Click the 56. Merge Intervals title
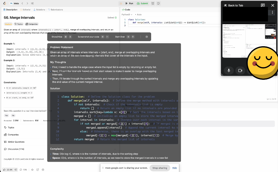This screenshot has height=172, width=278. click(19, 18)
